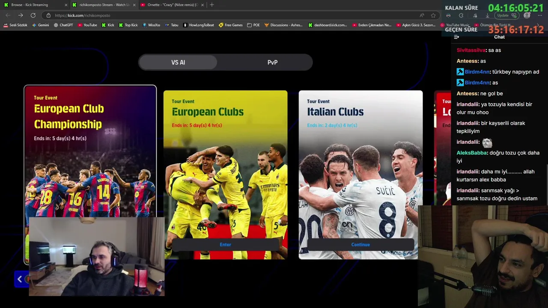Screen dimensions: 548x308
Task: Select the VS AI mode tab
Action: click(178, 62)
